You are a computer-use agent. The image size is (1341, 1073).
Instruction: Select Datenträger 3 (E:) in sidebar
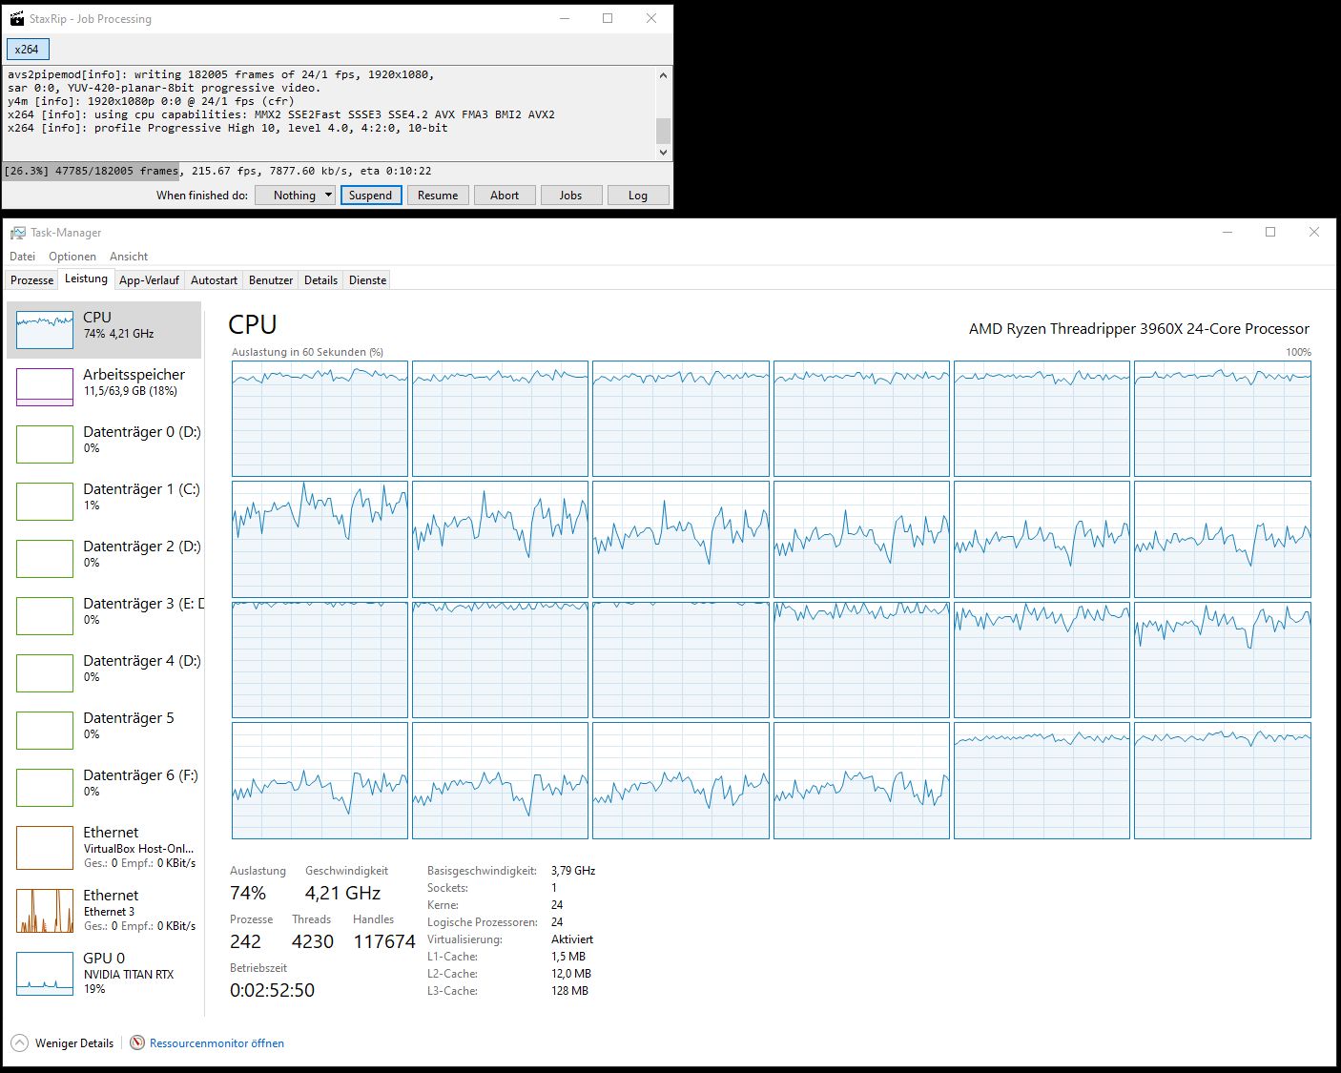[105, 616]
